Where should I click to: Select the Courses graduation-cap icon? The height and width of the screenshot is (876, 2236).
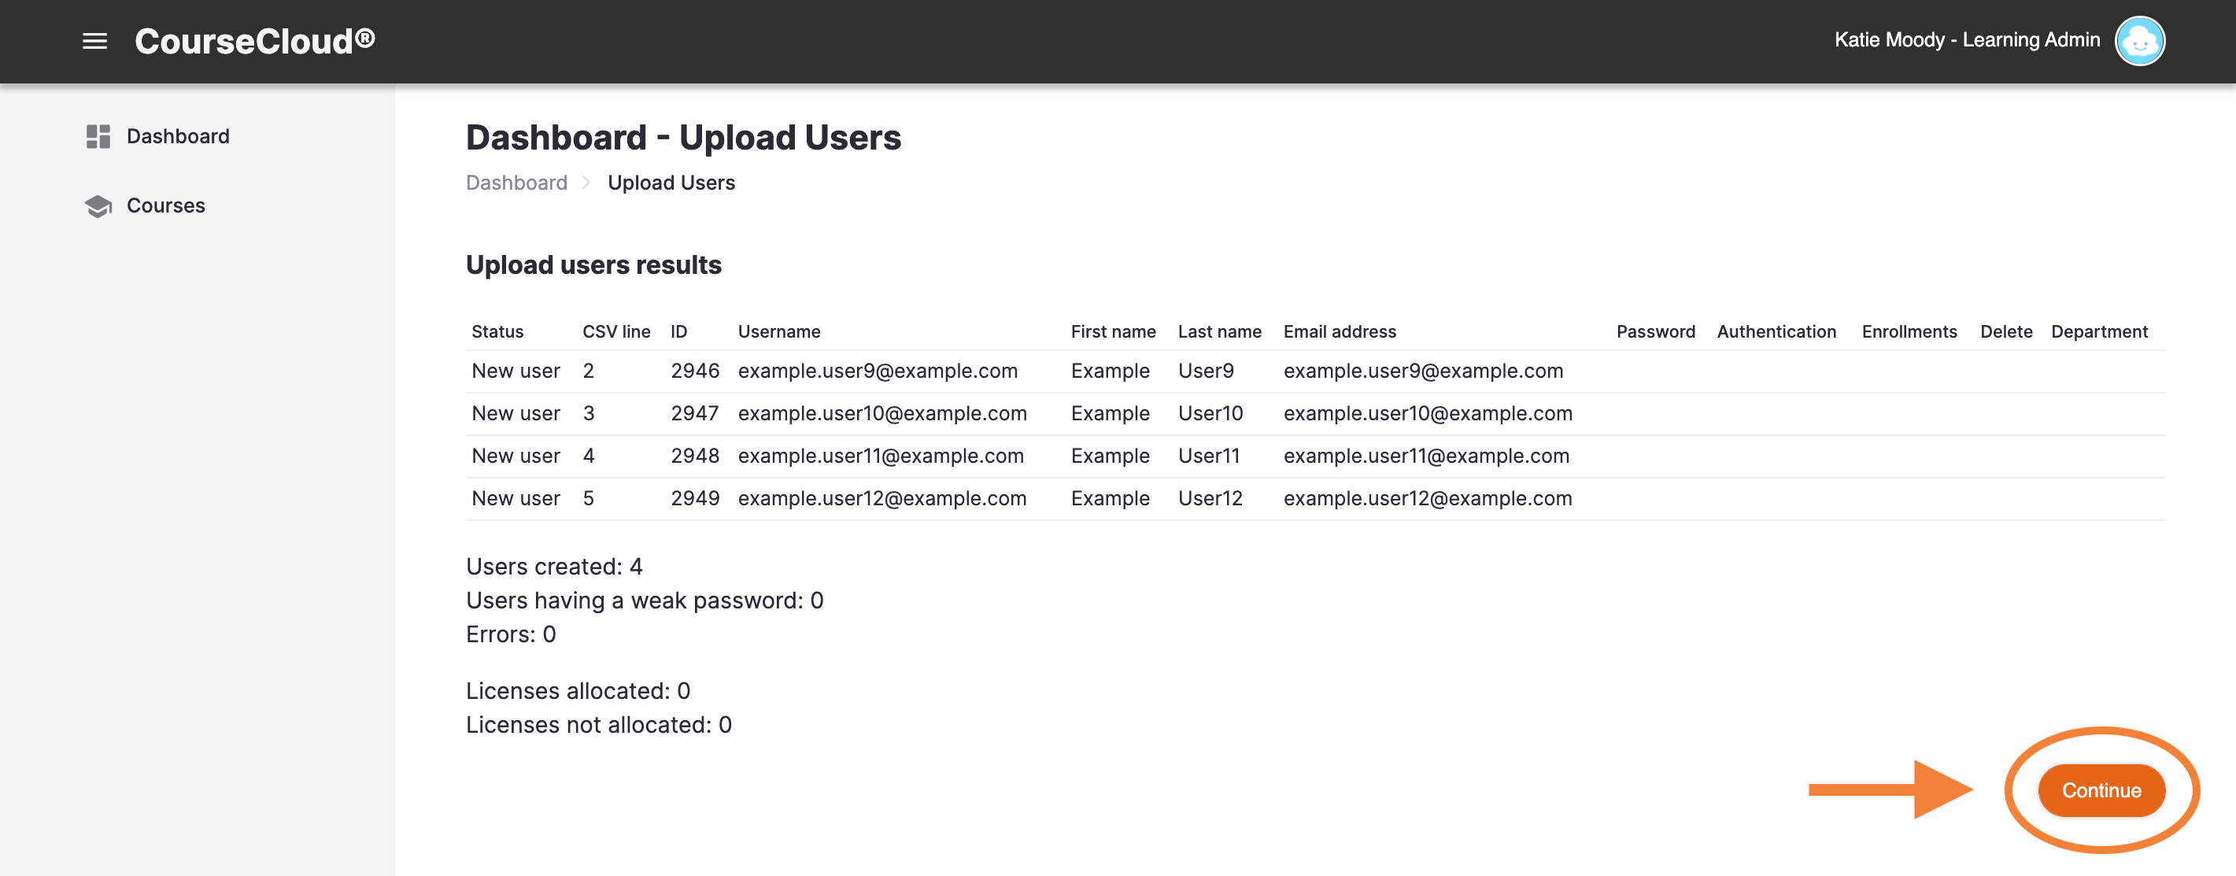(98, 205)
